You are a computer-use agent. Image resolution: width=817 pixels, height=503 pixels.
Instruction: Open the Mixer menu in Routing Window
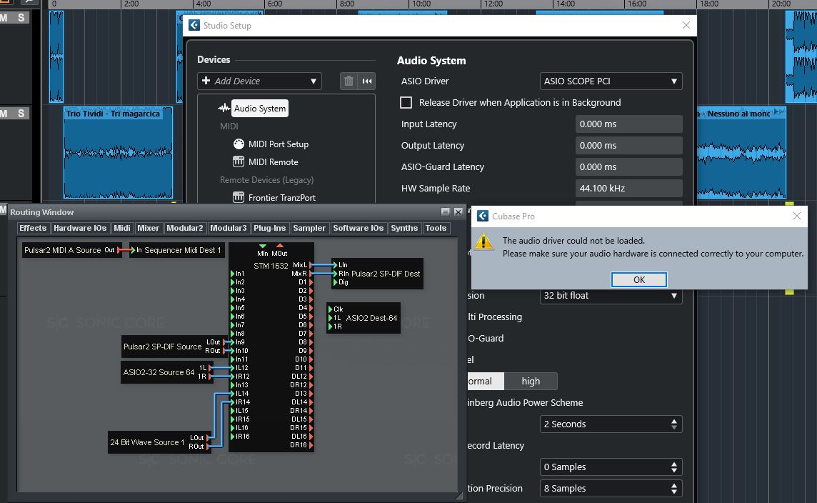[148, 228]
